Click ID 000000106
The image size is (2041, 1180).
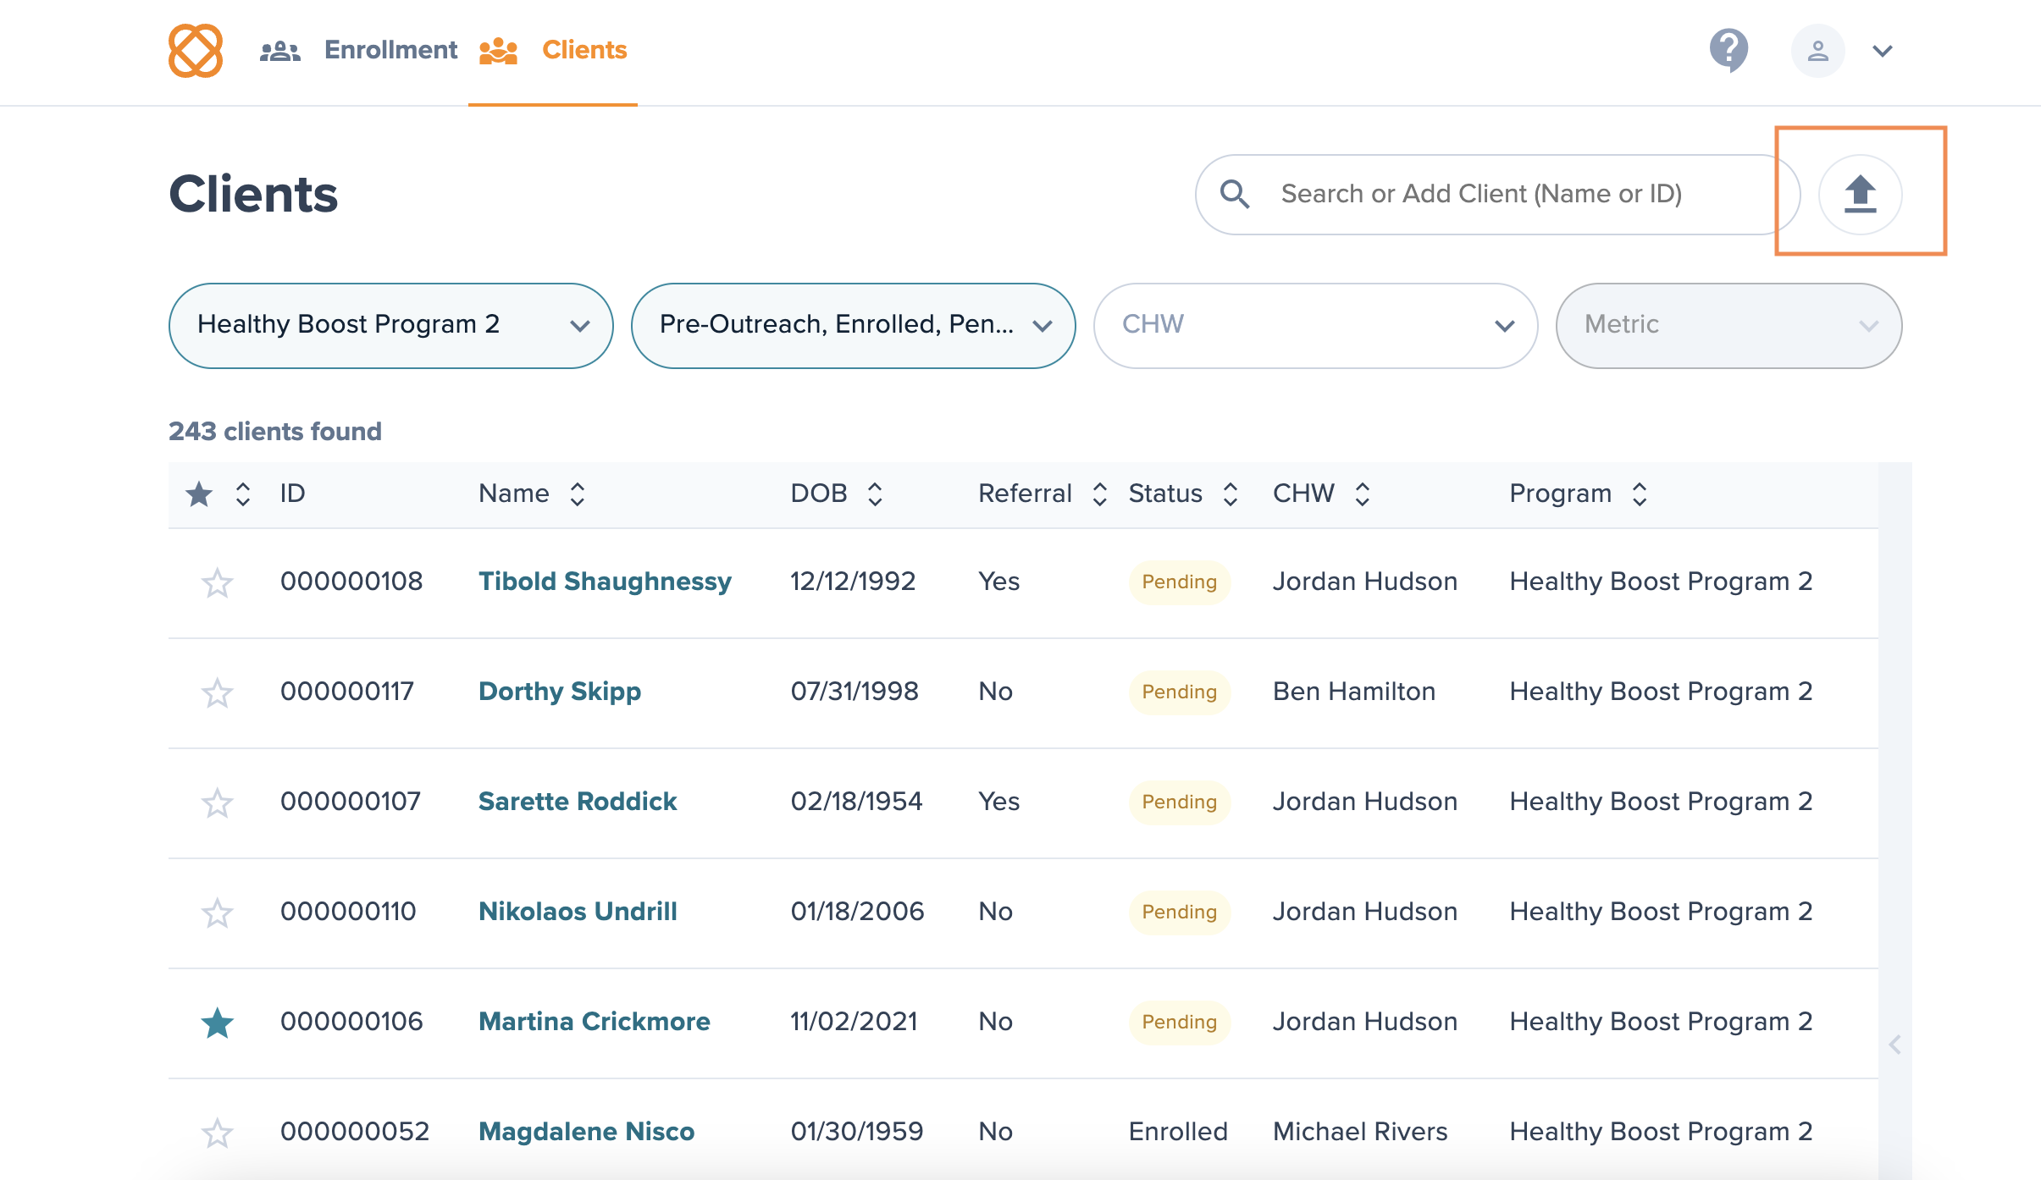[351, 1022]
